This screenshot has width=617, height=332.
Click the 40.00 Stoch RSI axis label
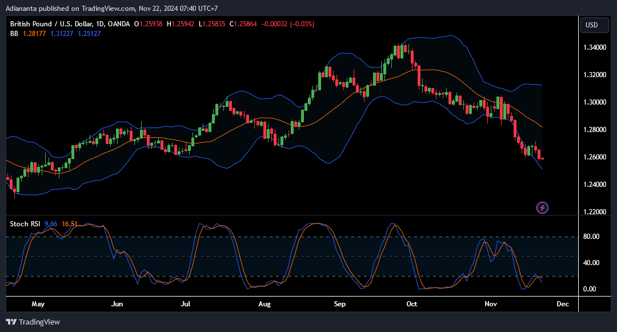pyautogui.click(x=591, y=263)
